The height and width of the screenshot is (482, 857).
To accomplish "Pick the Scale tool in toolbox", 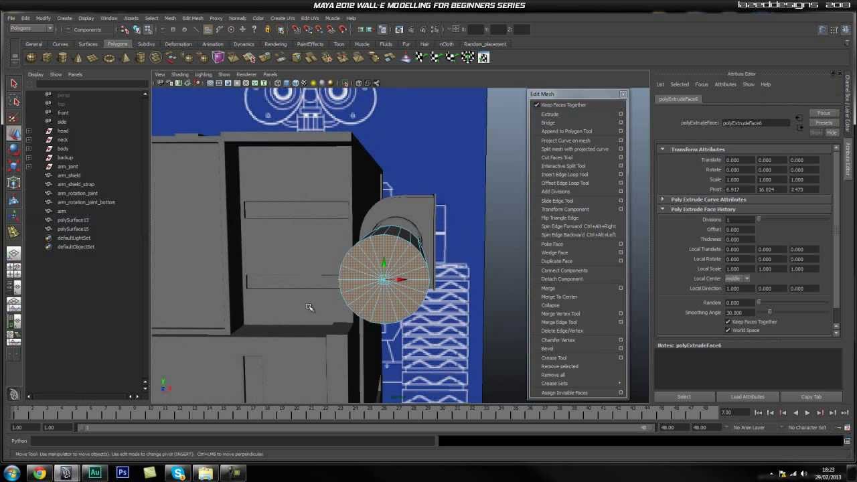I will click(13, 165).
